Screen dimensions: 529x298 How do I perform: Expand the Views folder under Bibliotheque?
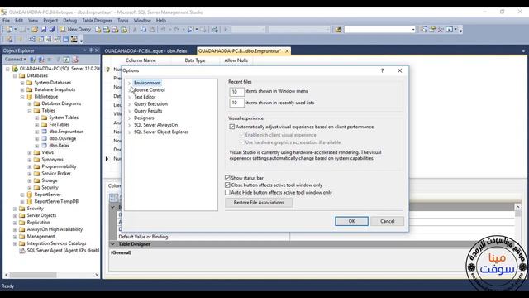(30, 152)
